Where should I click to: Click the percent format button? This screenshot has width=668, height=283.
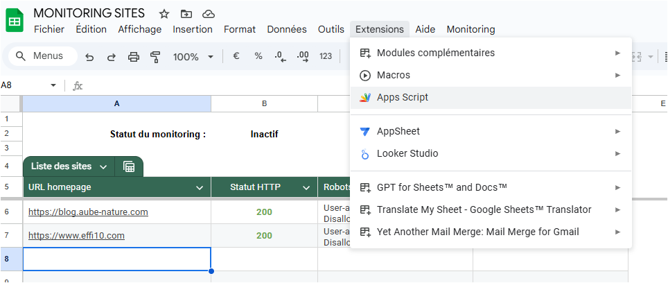[x=258, y=56]
